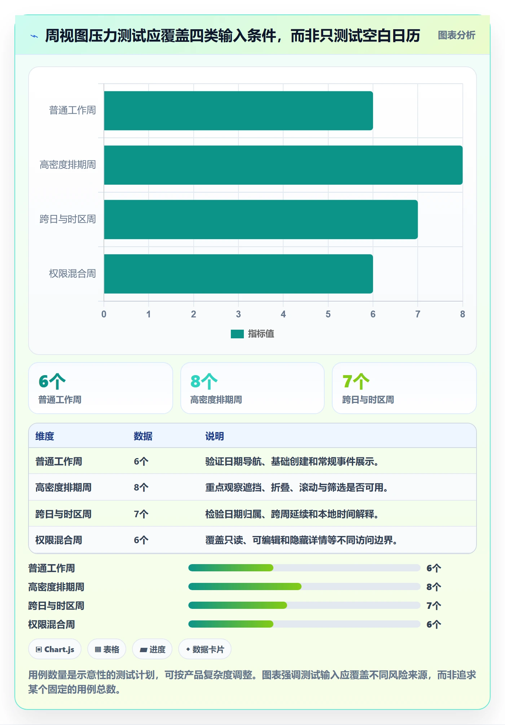Click the 说明 column header
505x725 pixels.
coord(215,436)
